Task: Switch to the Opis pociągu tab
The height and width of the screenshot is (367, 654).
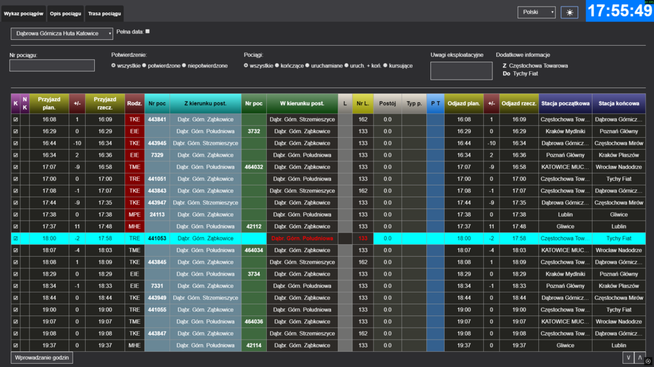Action: [65, 14]
